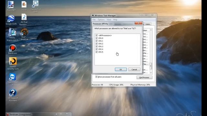Cancel the Processor Affinity dialog
Screen dimensions: 207x116
tap(134, 70)
